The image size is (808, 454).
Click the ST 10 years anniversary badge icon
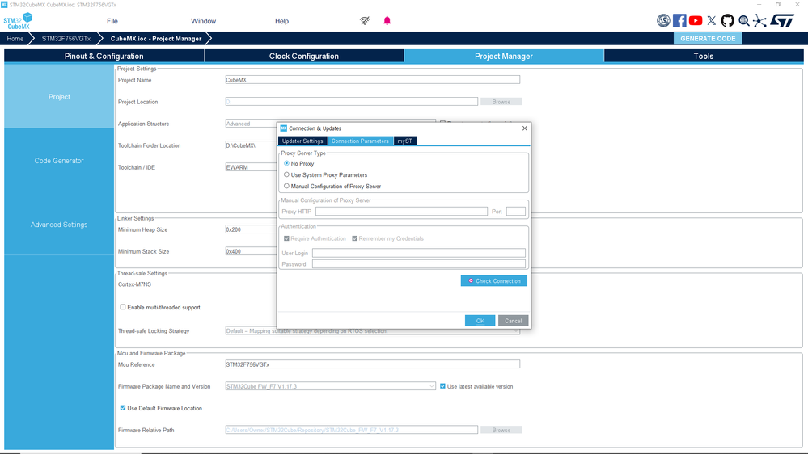[663, 20]
